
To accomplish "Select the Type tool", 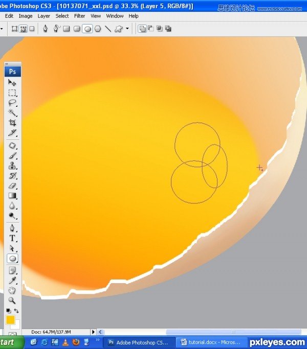I will [12, 239].
